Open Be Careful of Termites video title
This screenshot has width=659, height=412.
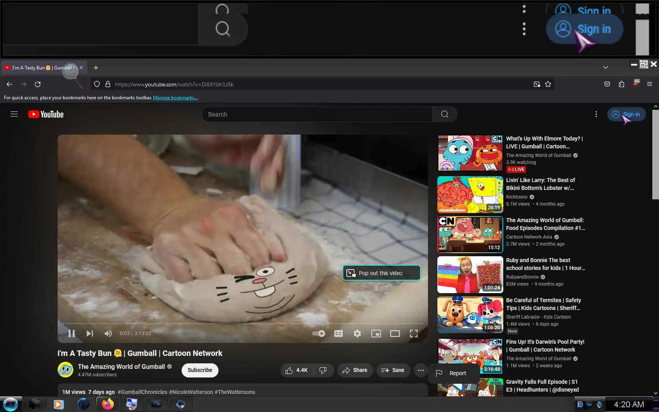[x=543, y=304]
